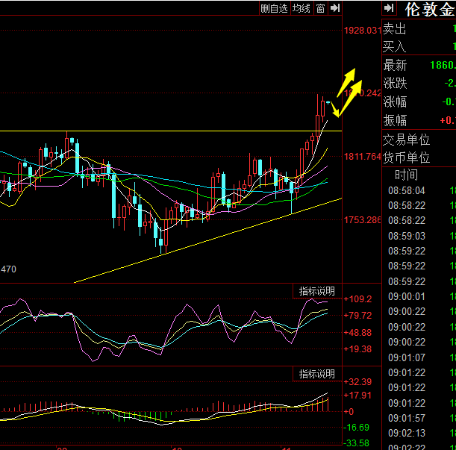
Task: Click 删自选 to remove from watchlist
Action: click(274, 8)
